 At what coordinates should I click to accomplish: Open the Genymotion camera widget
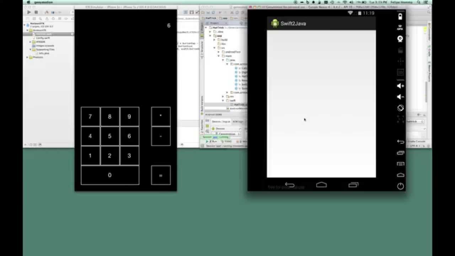400,39
